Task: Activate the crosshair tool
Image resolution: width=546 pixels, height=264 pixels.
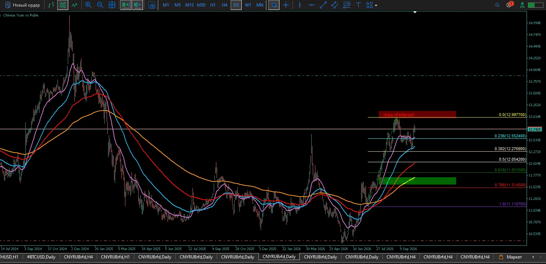Action: pos(286,5)
